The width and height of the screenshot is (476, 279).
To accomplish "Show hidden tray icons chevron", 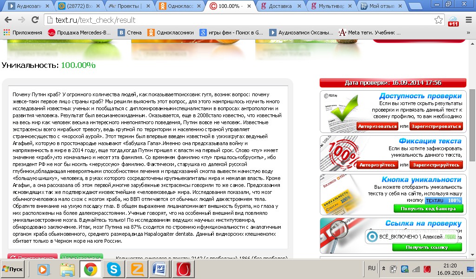I will (x=383, y=269).
